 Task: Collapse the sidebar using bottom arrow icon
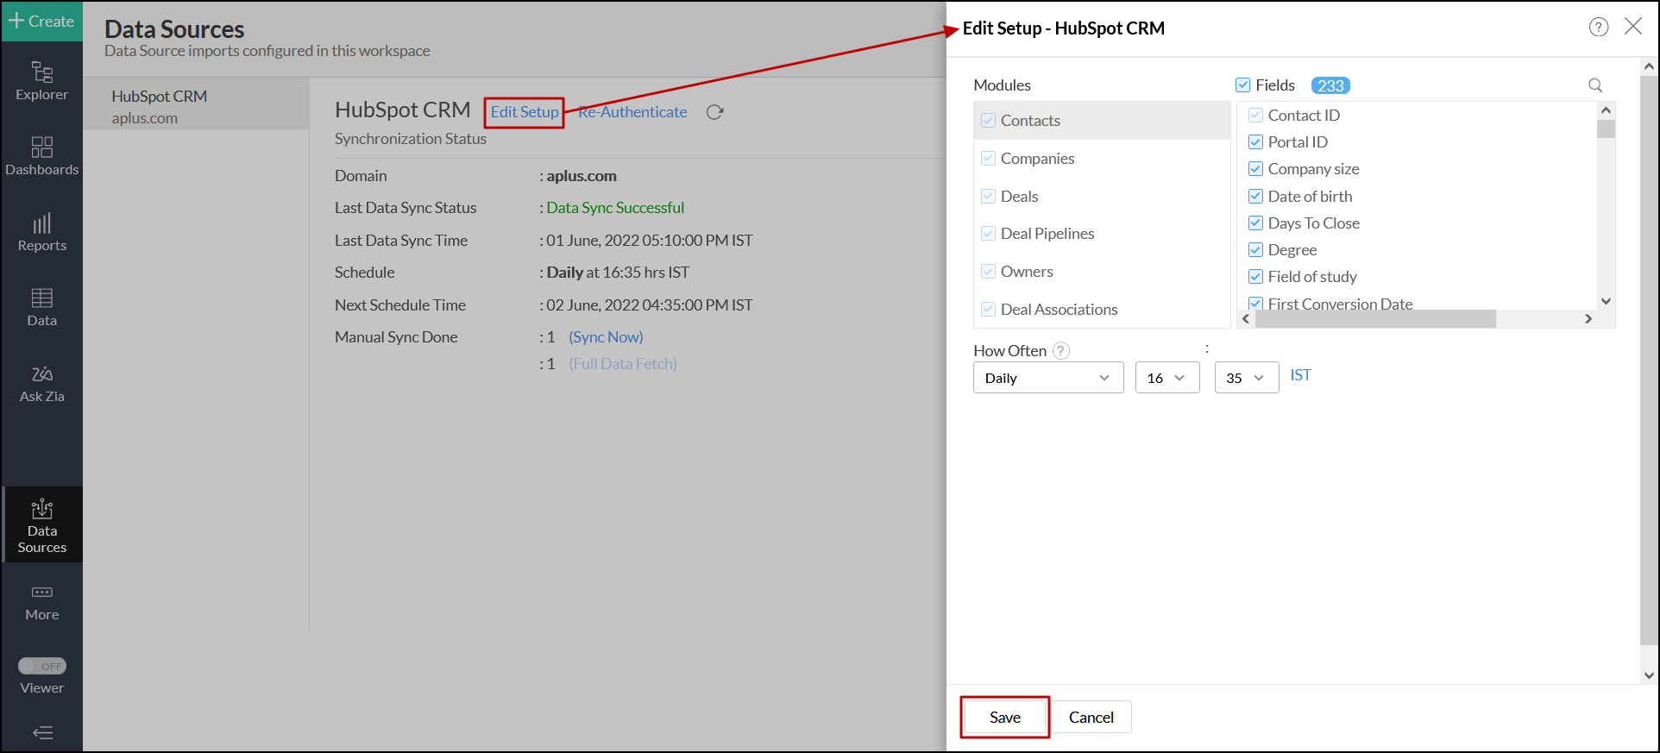[42, 732]
